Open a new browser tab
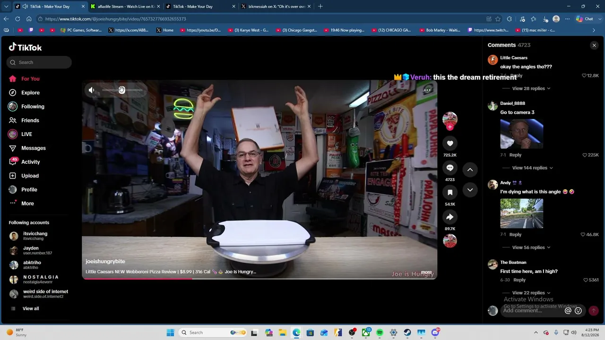 (320, 7)
